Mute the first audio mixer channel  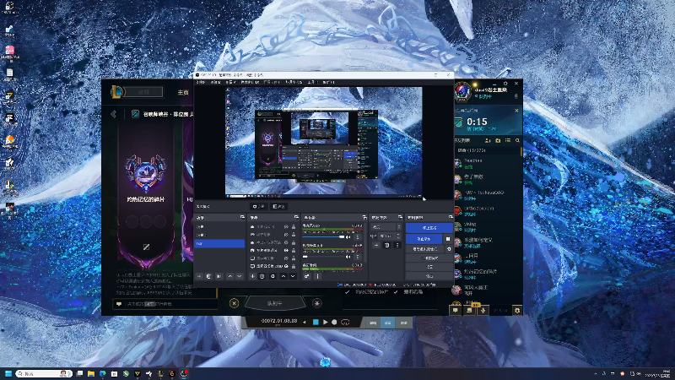[x=348, y=237]
